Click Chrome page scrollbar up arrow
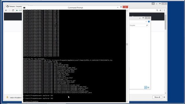185x104 pixels. (x=165, y=14)
